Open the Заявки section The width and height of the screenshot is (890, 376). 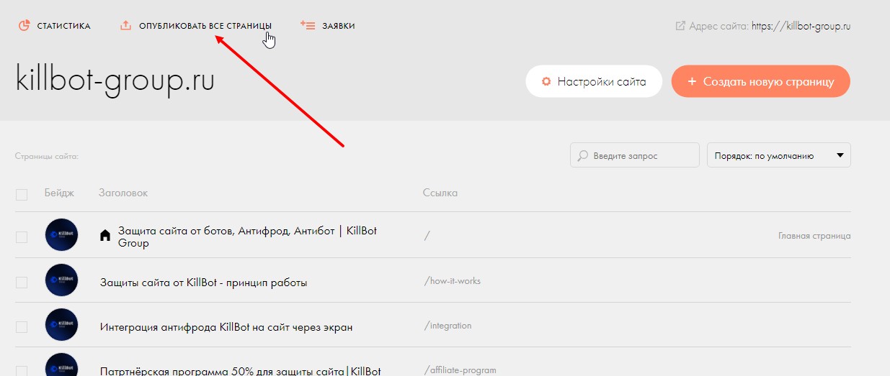tap(338, 26)
